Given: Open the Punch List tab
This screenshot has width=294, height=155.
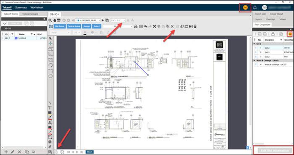Looking at the screenshot, I should [x=260, y=14].
